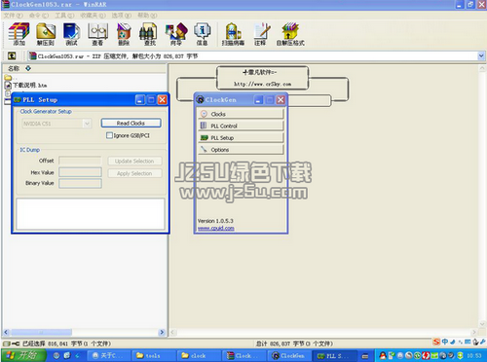
Task: Click the SFX (自解压格式) toolbar icon
Action: (x=290, y=34)
